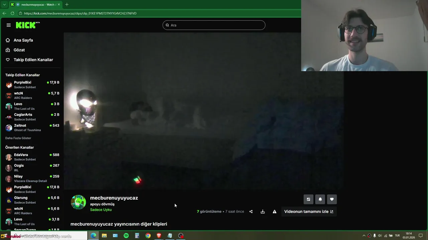
Task: Expand Daha Fazla Göster in followed channels
Action: pos(18,138)
